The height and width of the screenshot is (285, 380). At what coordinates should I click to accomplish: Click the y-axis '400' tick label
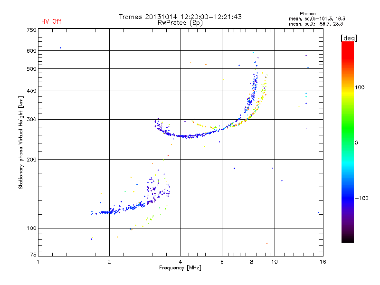point(31,91)
